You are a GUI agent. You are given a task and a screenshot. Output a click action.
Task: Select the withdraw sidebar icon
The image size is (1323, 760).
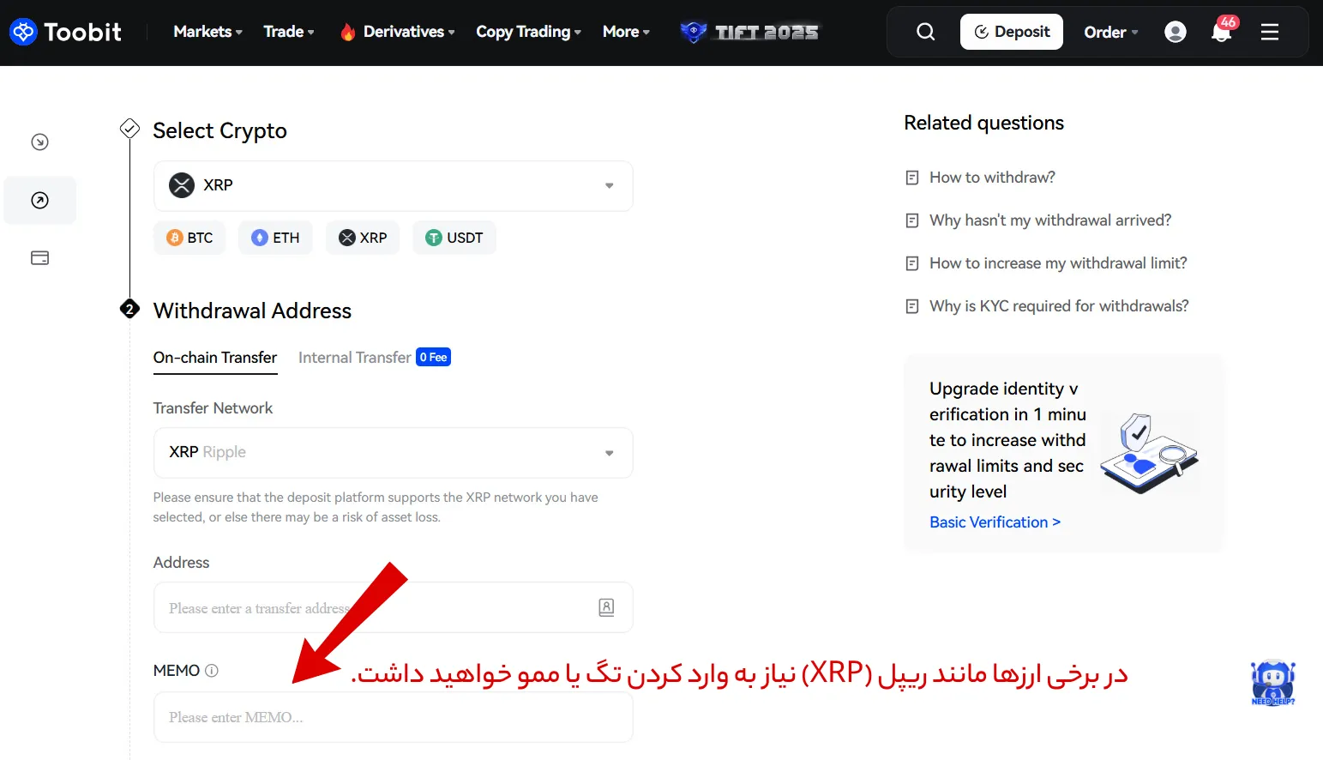(39, 200)
